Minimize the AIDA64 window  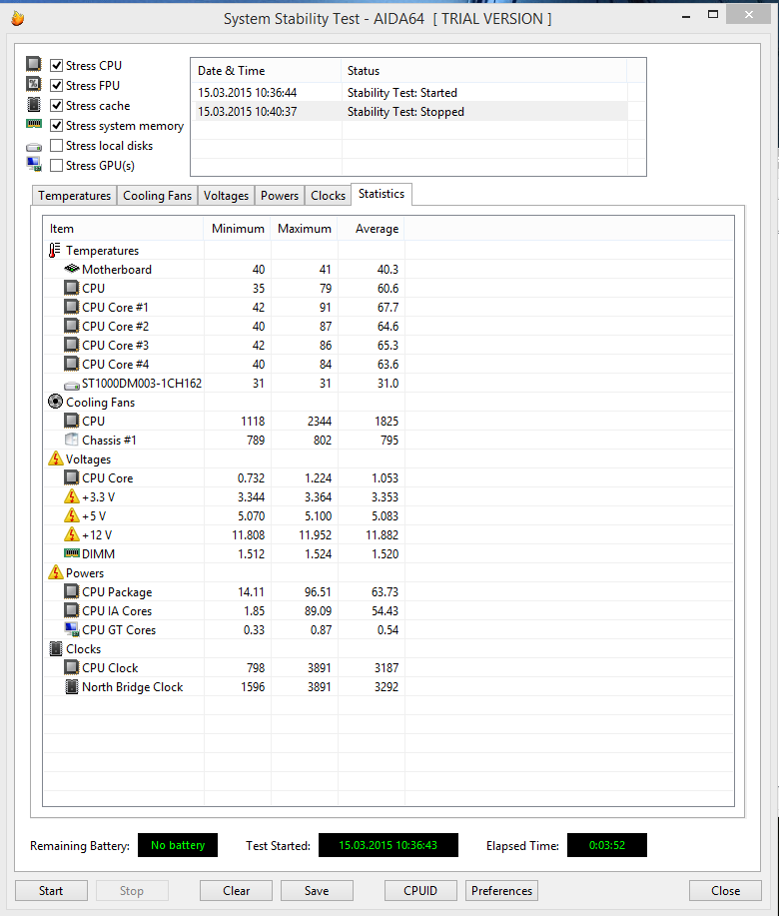pos(686,17)
